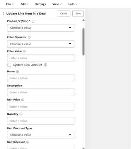Tick the Update Deal Amount checkbox
Image resolution: width=131 pixels, height=149 pixels.
9,65
